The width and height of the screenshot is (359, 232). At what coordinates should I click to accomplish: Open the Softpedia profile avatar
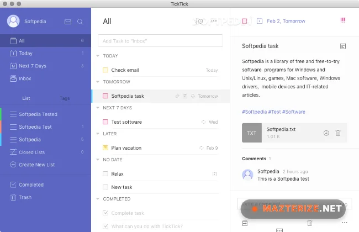pos(13,22)
